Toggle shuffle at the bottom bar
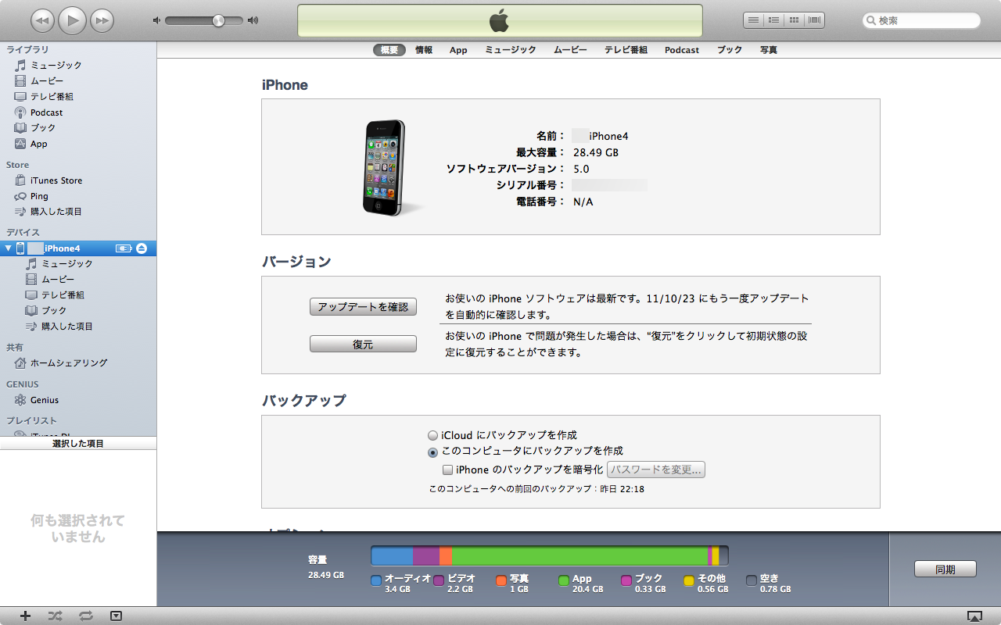1001x625 pixels. tap(55, 616)
